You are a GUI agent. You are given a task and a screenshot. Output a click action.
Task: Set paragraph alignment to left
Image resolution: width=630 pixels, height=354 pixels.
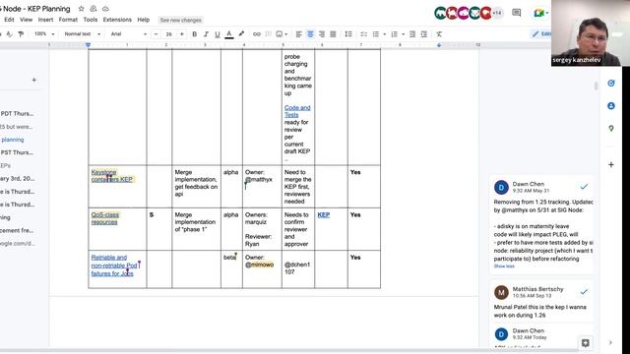click(x=298, y=34)
